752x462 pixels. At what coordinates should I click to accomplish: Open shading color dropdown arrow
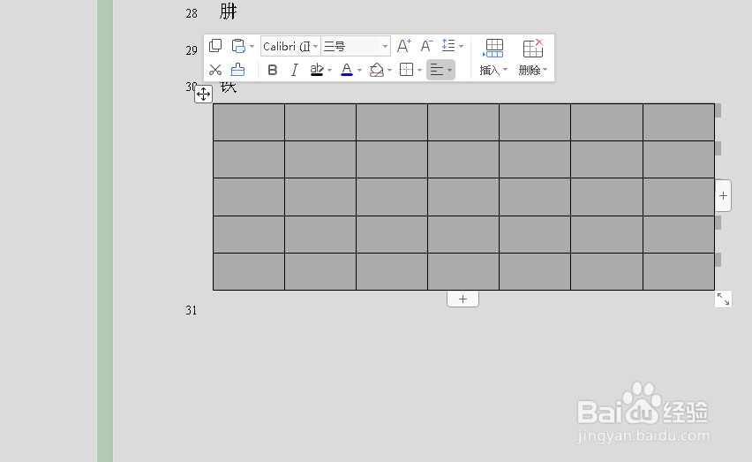pos(389,71)
